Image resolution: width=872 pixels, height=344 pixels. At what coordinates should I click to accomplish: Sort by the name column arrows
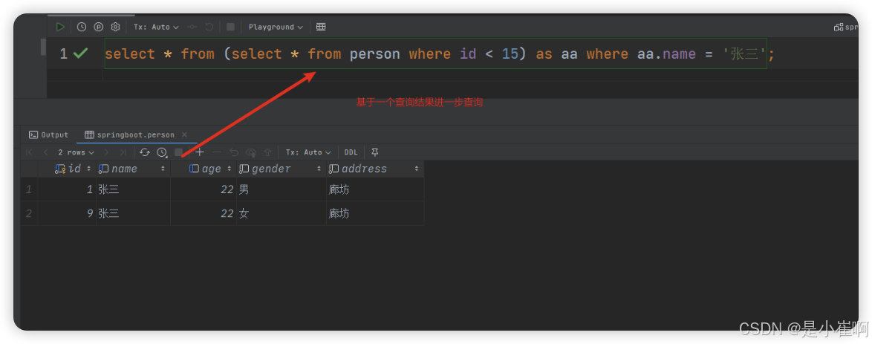163,169
